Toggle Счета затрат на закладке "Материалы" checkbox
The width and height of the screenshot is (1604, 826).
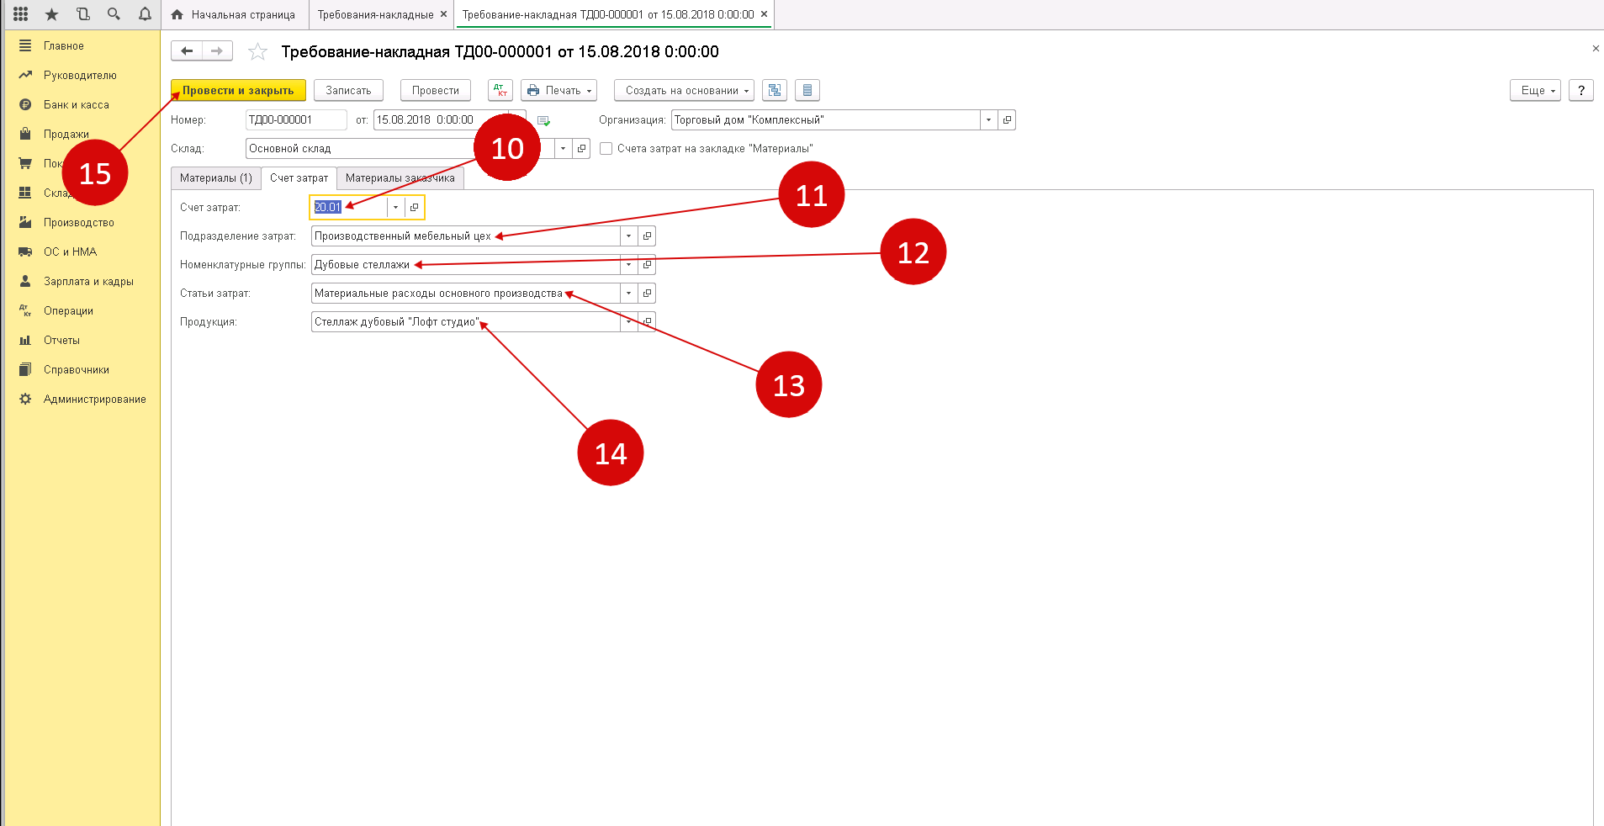(606, 149)
